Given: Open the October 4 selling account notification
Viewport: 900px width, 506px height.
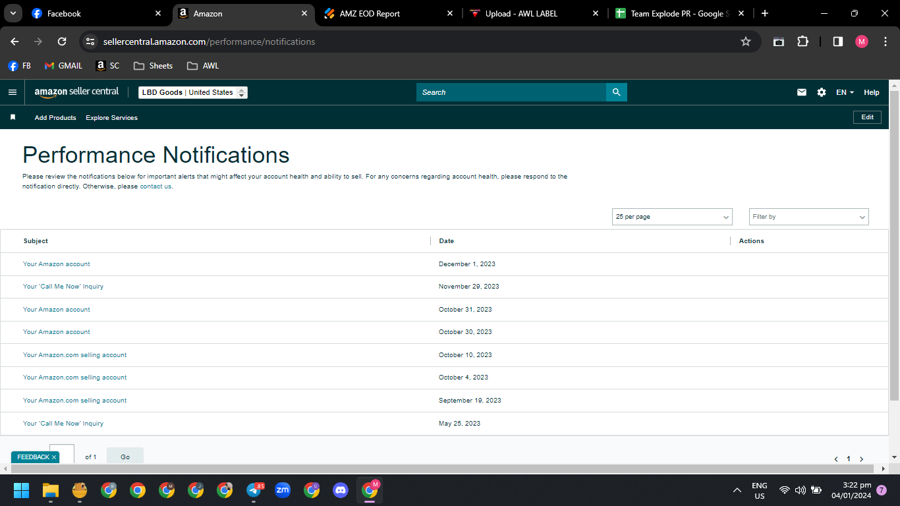Looking at the screenshot, I should click(75, 378).
